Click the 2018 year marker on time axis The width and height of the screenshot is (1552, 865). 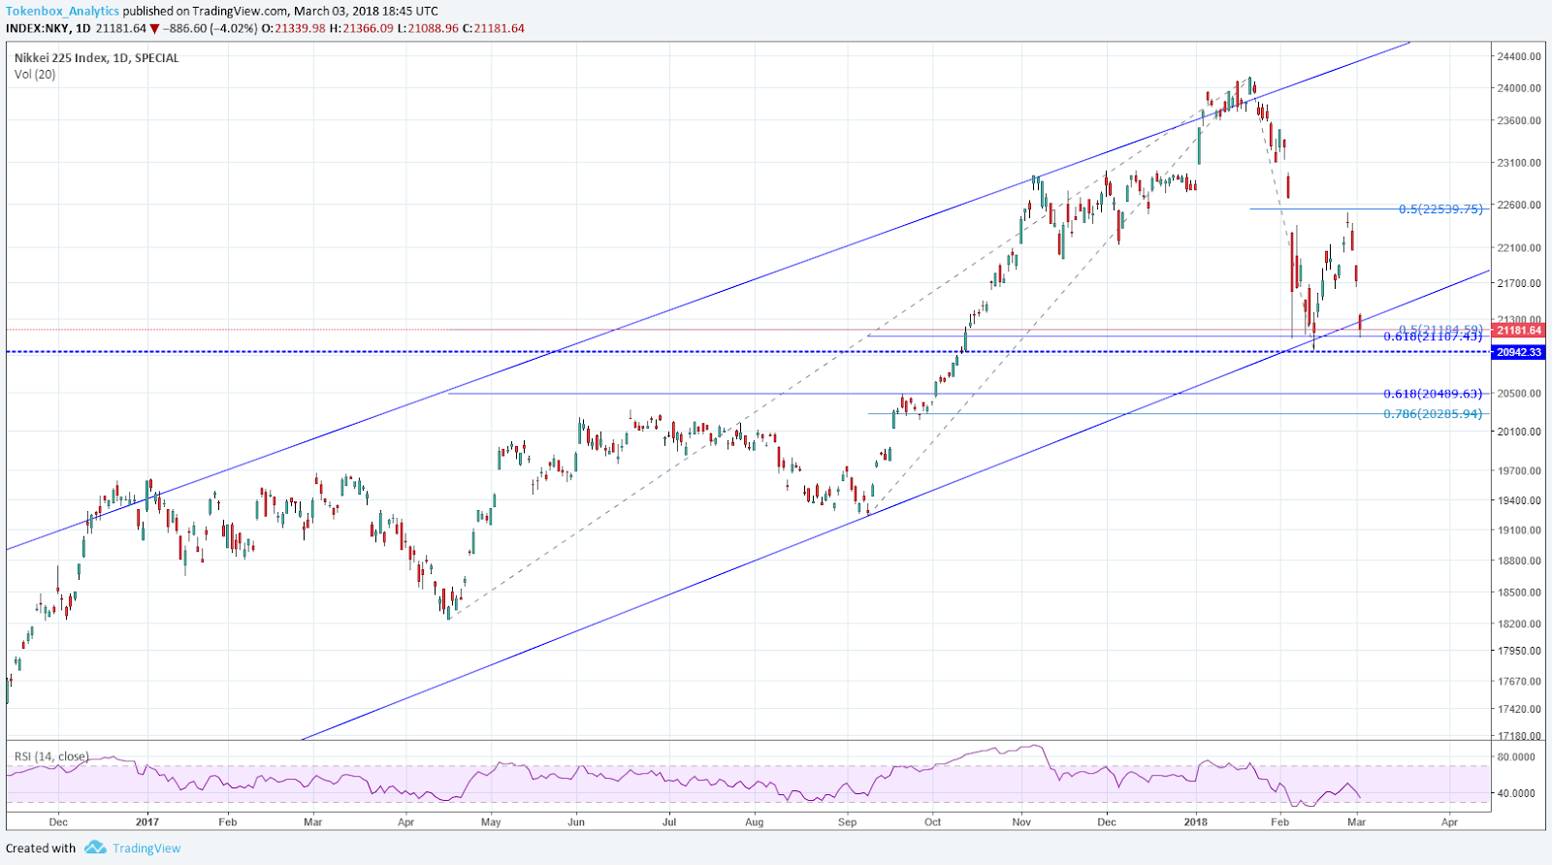(x=1195, y=822)
